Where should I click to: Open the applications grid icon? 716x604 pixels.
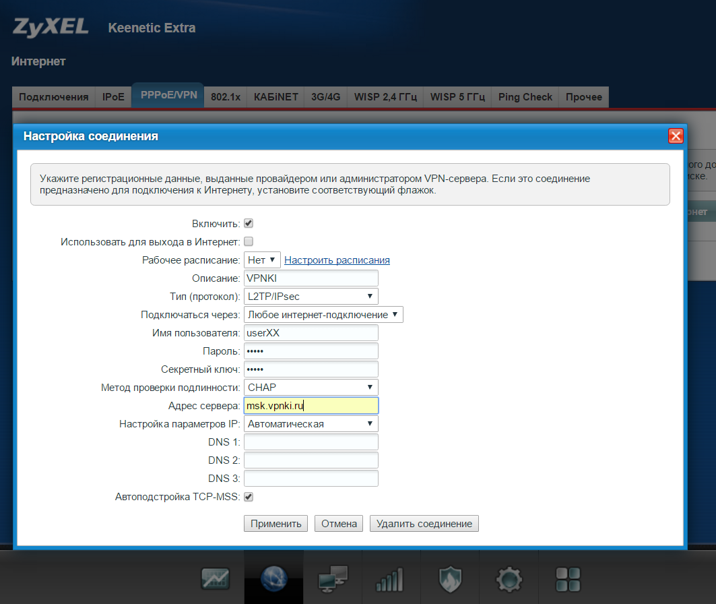[567, 578]
